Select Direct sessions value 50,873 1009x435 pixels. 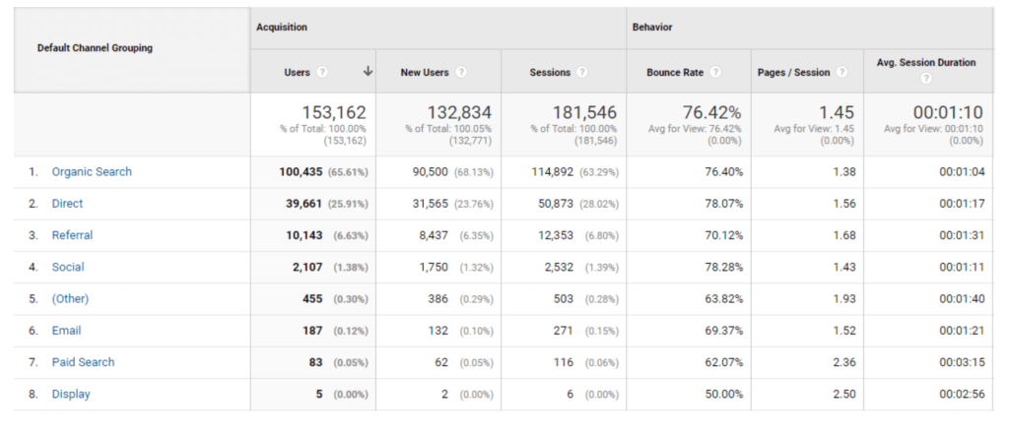(556, 204)
